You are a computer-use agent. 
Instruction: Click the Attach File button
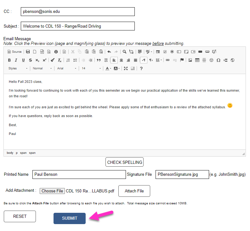tap(134, 191)
